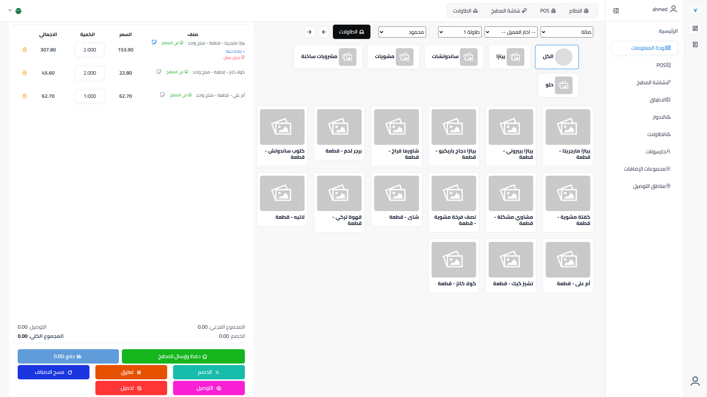Click the lock icon on the أم علي row

coord(25,96)
